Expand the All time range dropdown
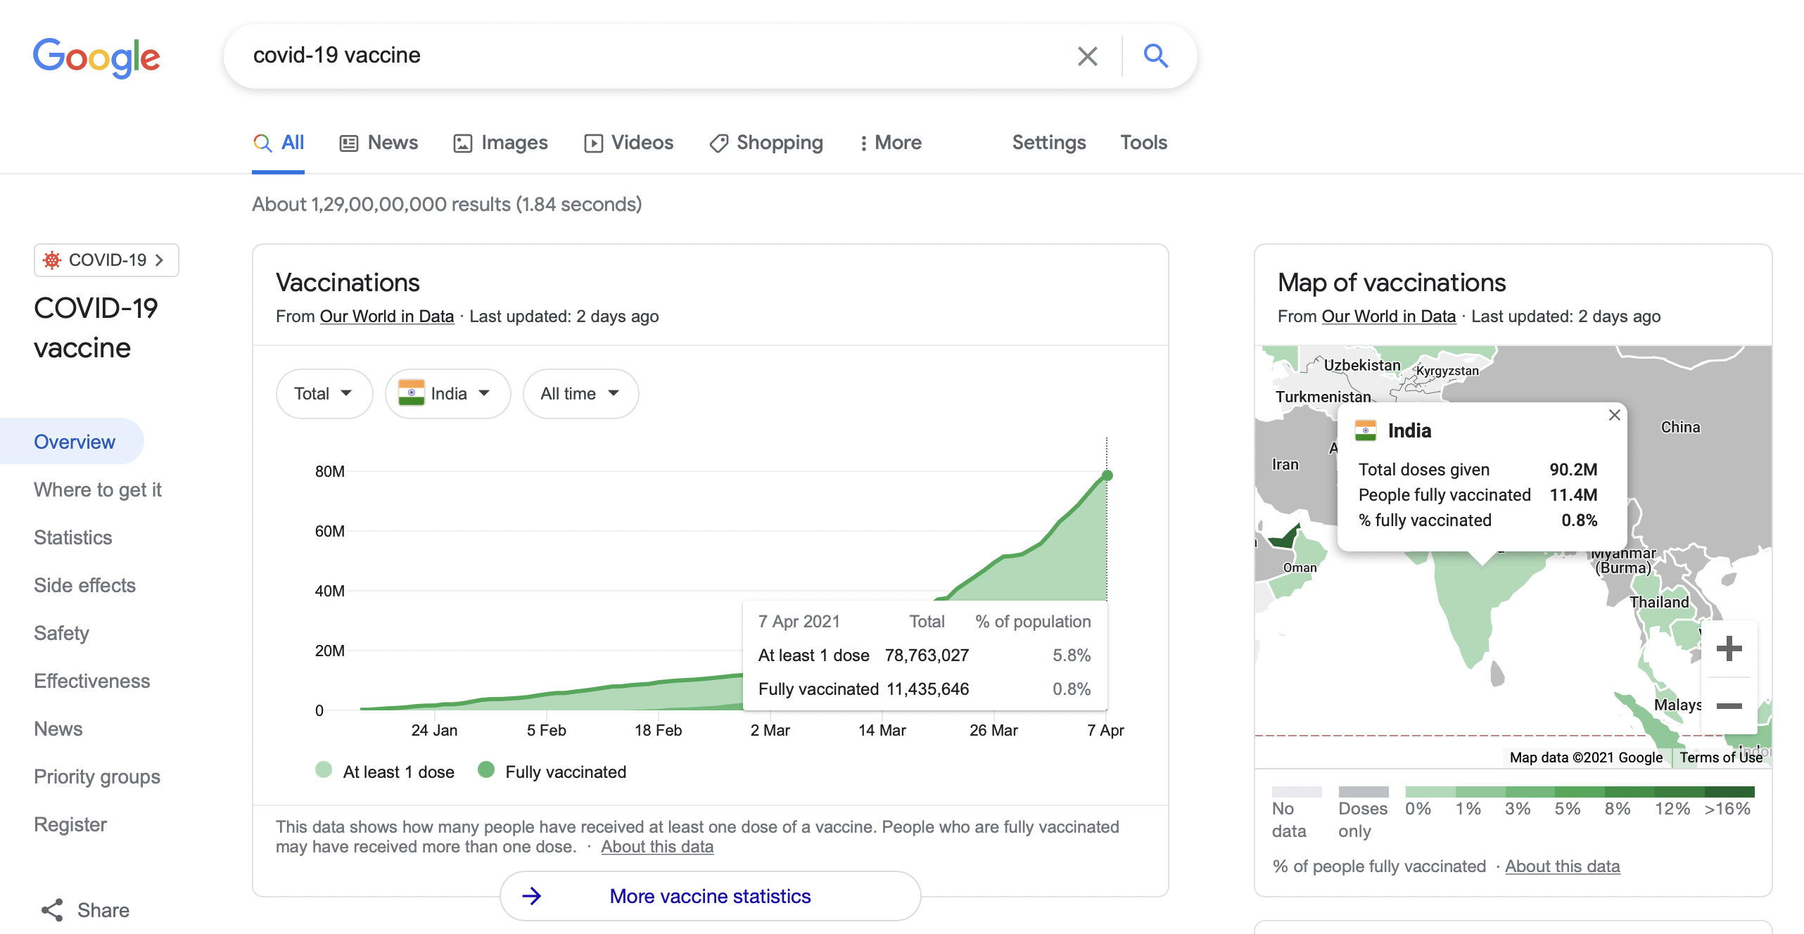This screenshot has height=934, width=1804. click(x=580, y=394)
